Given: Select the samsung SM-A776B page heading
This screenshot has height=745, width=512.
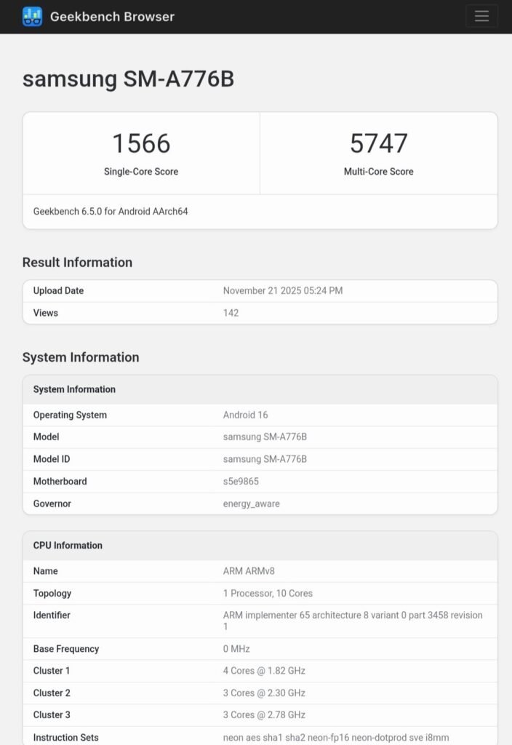Looking at the screenshot, I should pos(128,79).
